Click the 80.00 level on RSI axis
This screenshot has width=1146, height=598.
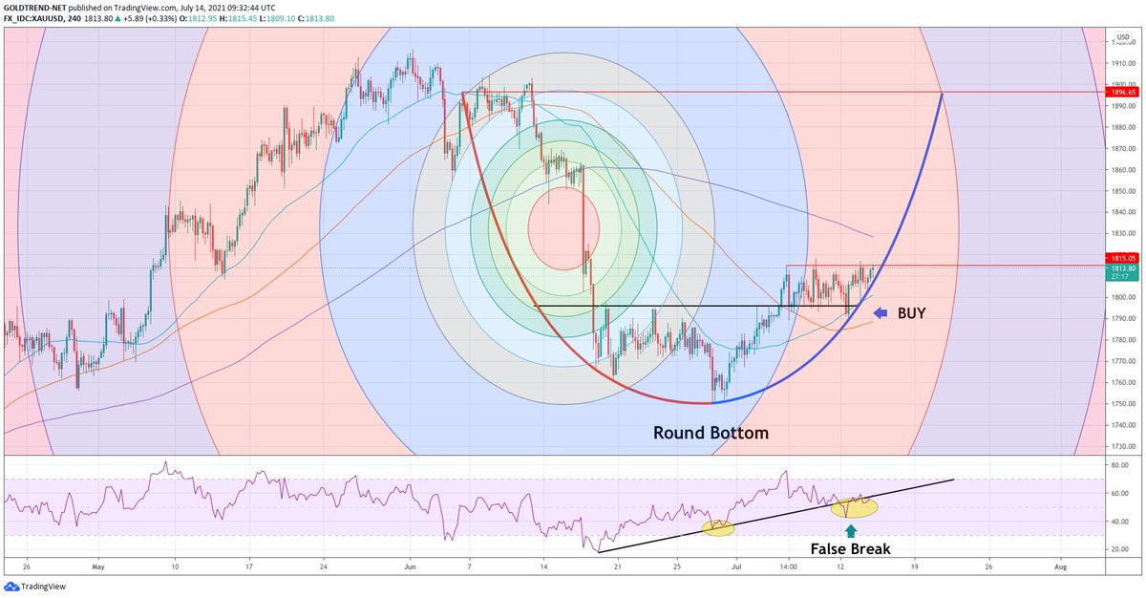[x=1121, y=464]
